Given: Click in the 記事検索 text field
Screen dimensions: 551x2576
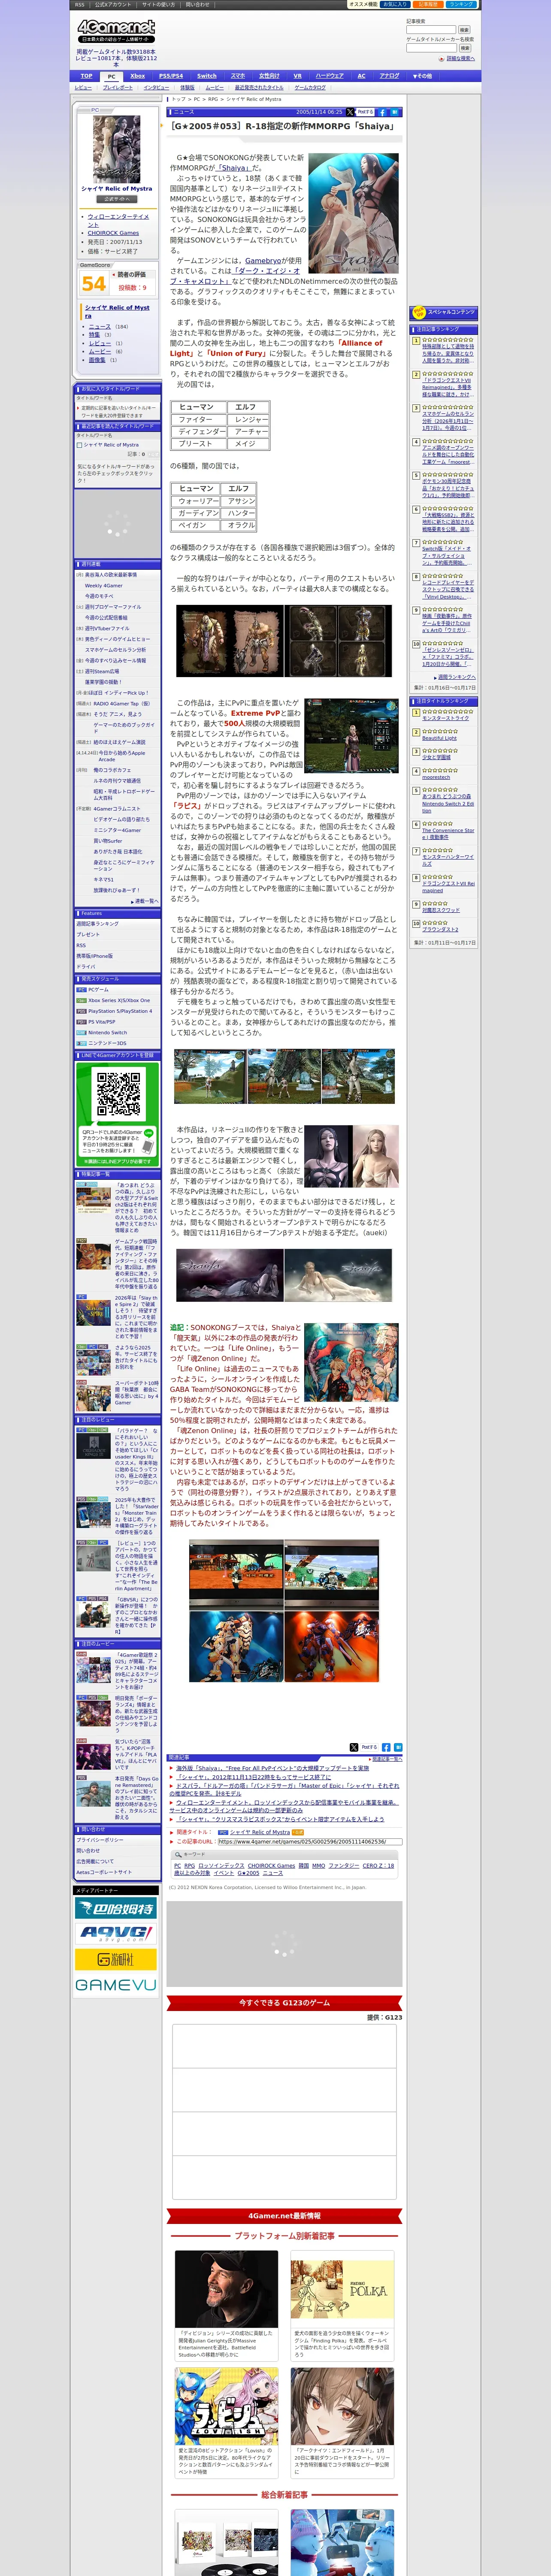Looking at the screenshot, I should 430,30.
